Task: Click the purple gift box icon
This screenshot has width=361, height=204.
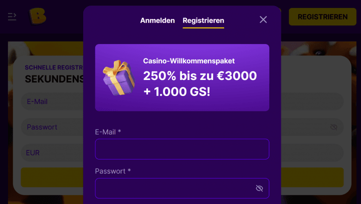Action: pos(119,77)
